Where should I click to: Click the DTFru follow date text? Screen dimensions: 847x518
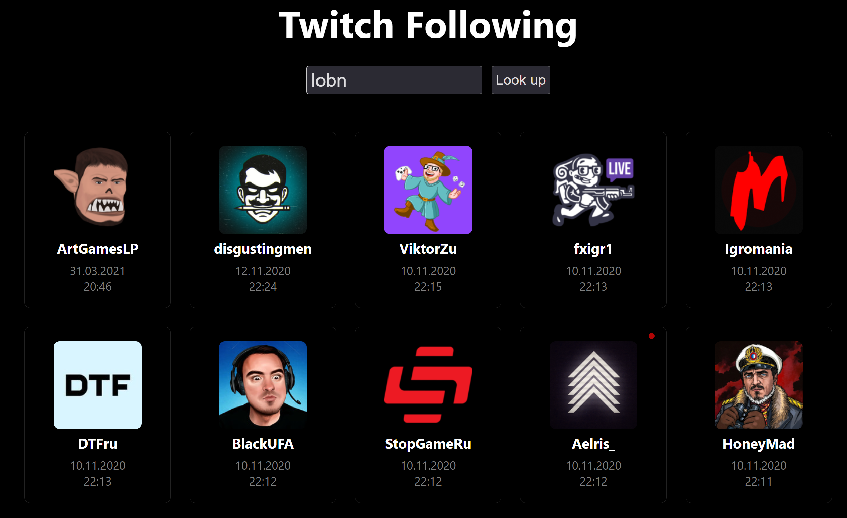coord(97,473)
